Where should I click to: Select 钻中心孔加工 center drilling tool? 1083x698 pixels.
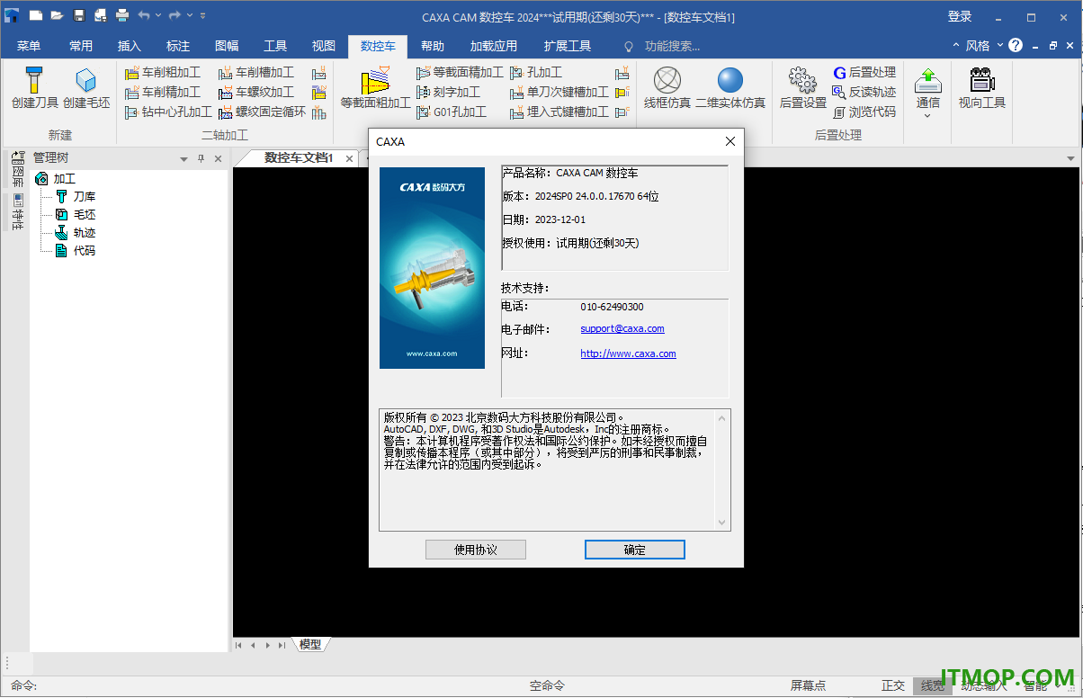click(168, 112)
